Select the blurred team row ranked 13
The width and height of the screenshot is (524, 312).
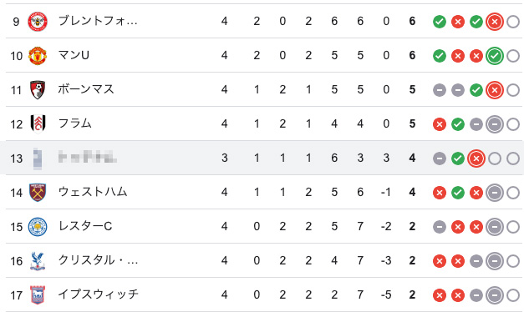coord(262,158)
